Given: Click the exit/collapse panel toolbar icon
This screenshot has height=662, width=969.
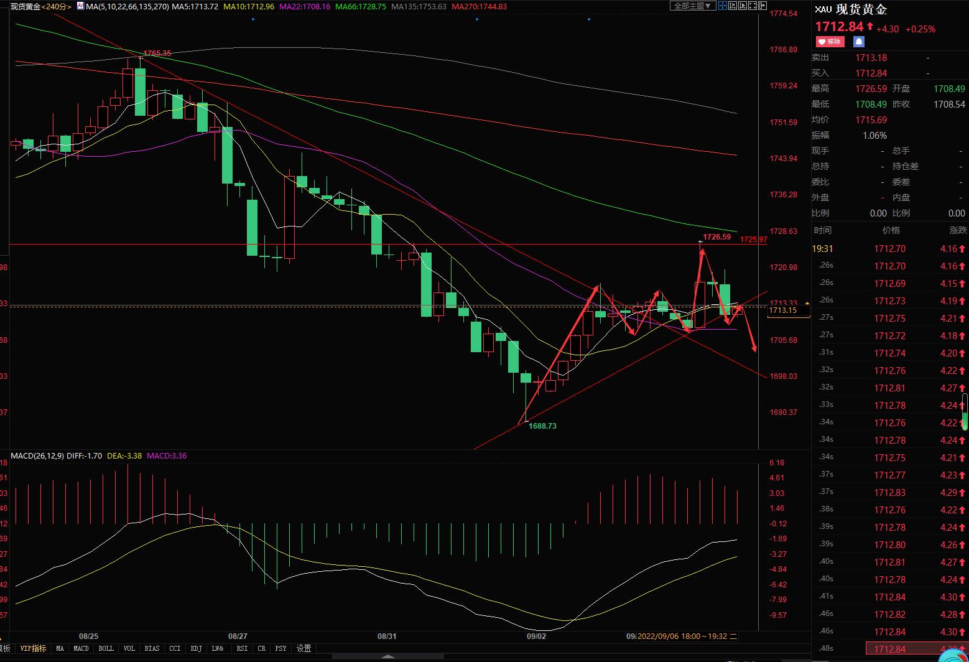Looking at the screenshot, I should tap(763, 6).
